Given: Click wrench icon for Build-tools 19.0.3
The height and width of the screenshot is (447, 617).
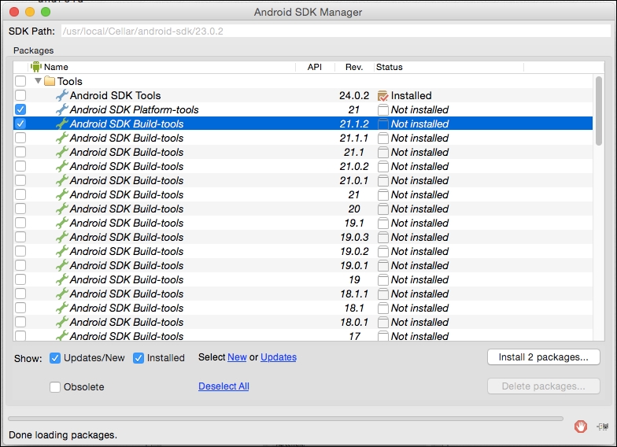Looking at the screenshot, I should [x=61, y=237].
